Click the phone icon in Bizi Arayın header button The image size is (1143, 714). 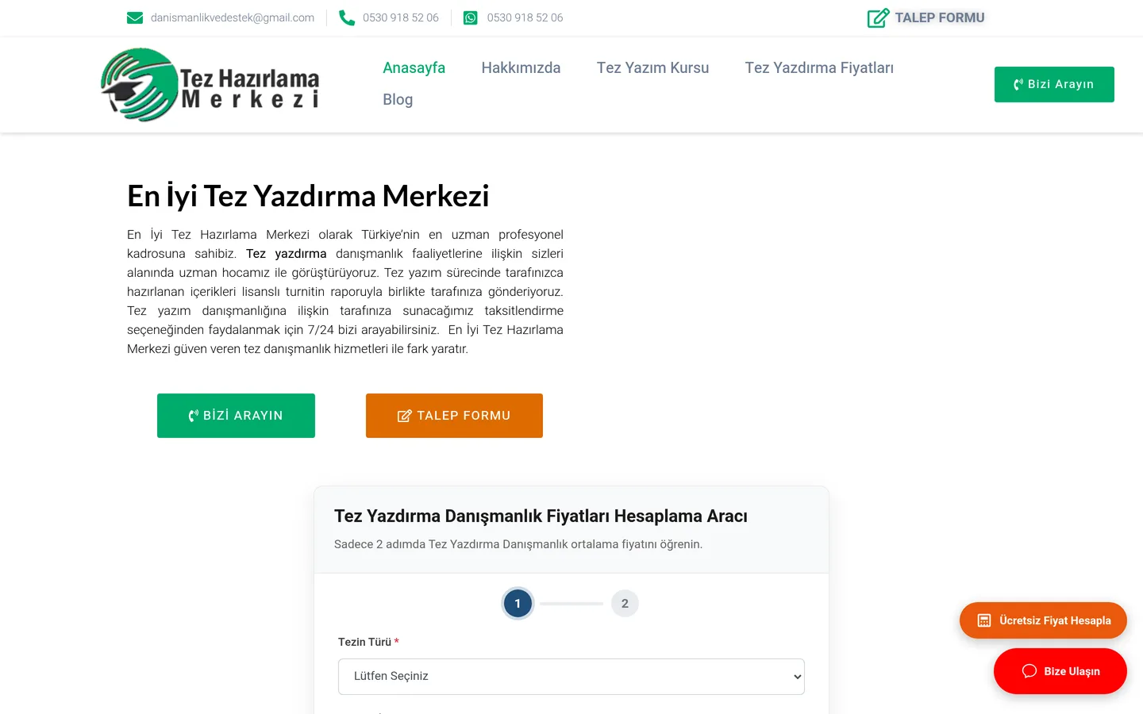1018,84
